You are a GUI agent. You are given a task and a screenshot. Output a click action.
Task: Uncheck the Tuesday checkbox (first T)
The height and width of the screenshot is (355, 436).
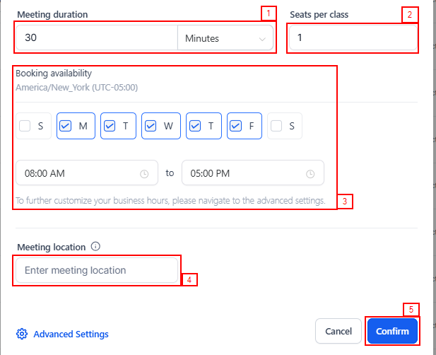110,127
